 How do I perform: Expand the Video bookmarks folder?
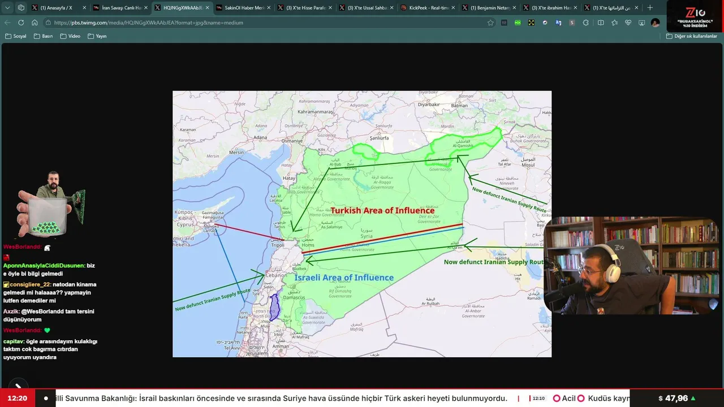pos(70,36)
